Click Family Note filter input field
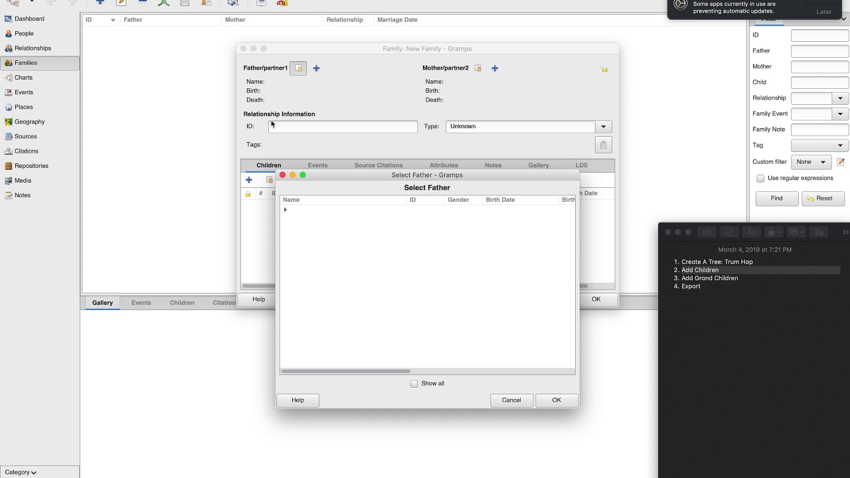Image resolution: width=850 pixels, height=478 pixels. 819,129
